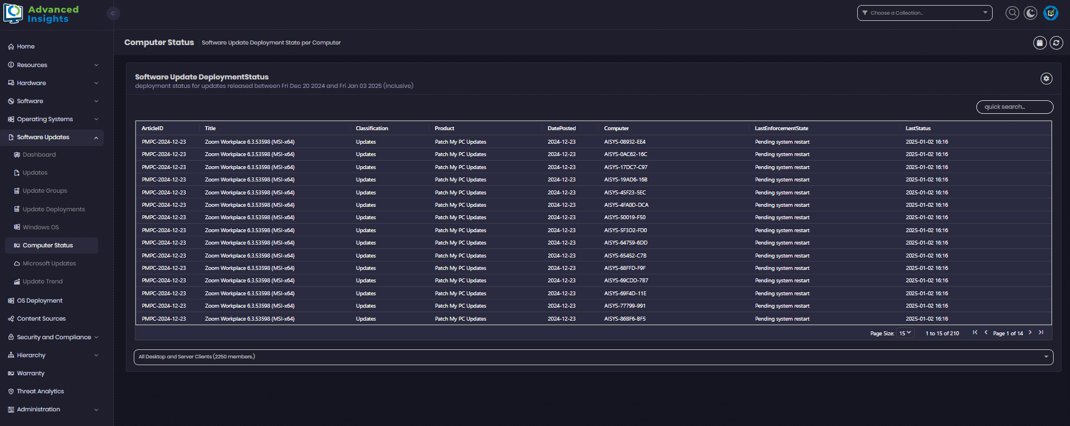1070x426 pixels.
Task: Go to Microsoft Updates page
Action: [49, 263]
